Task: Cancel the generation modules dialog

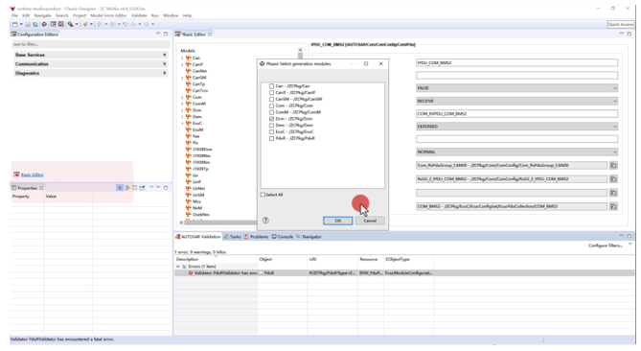Action: pyautogui.click(x=370, y=221)
